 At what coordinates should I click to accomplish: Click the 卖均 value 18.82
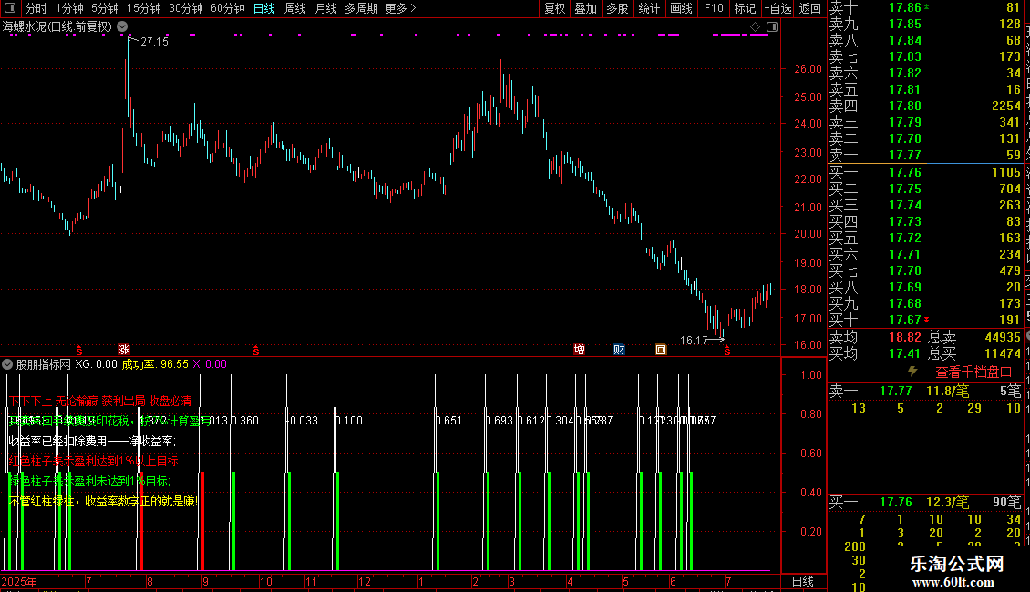tap(904, 337)
